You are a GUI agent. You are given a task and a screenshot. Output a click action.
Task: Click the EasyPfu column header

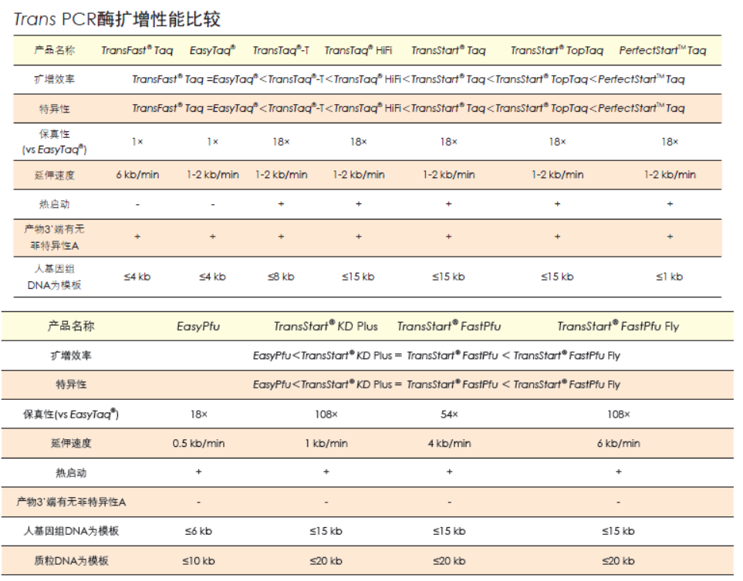[x=198, y=327]
